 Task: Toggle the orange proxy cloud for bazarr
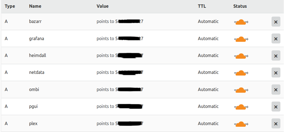[241, 22]
